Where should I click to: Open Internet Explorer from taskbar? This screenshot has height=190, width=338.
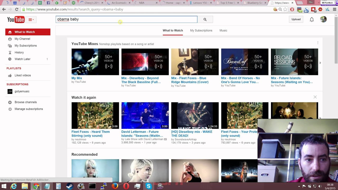click(13, 186)
